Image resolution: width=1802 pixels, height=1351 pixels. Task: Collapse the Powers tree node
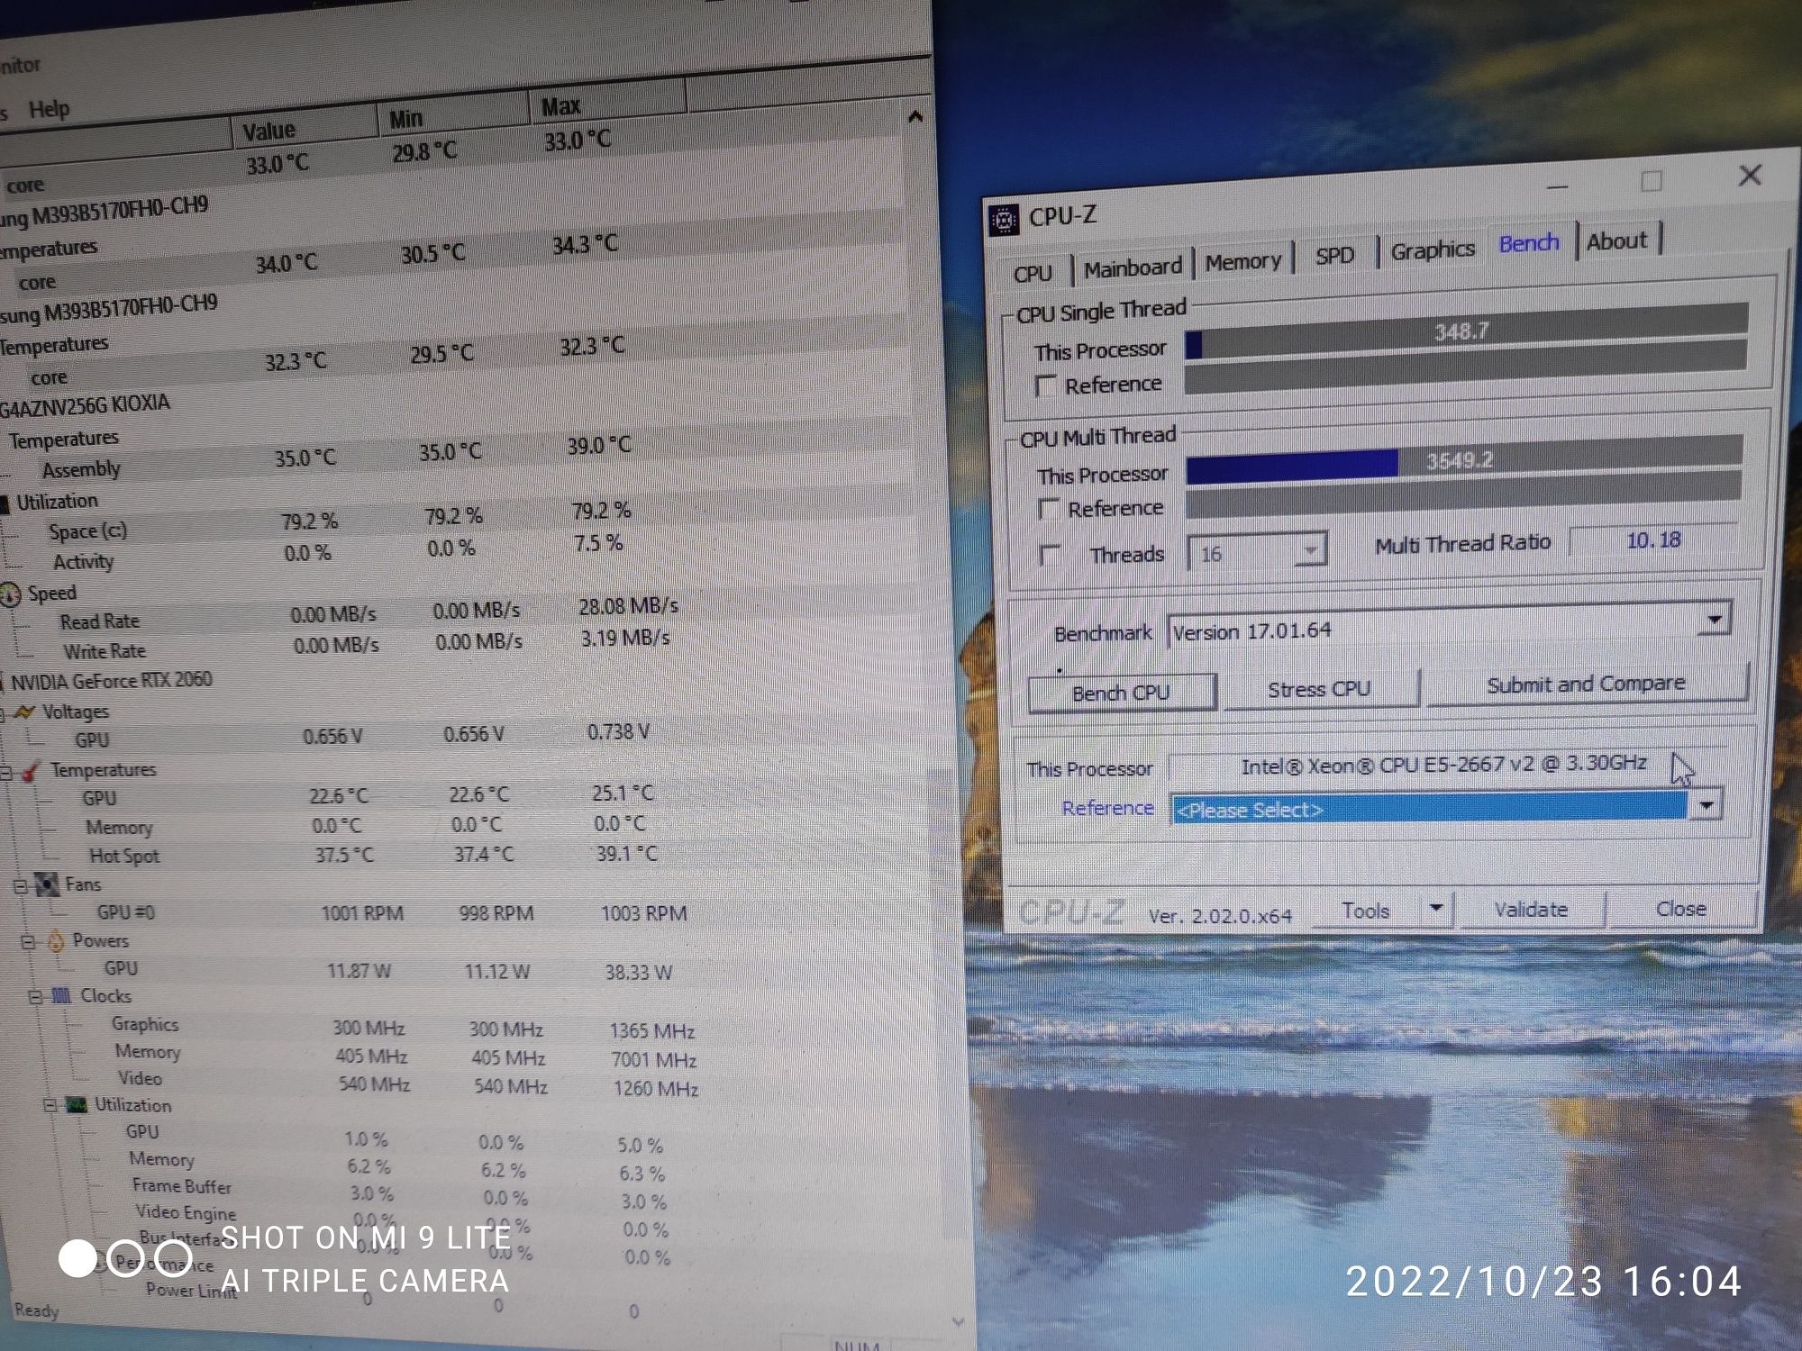(x=28, y=942)
